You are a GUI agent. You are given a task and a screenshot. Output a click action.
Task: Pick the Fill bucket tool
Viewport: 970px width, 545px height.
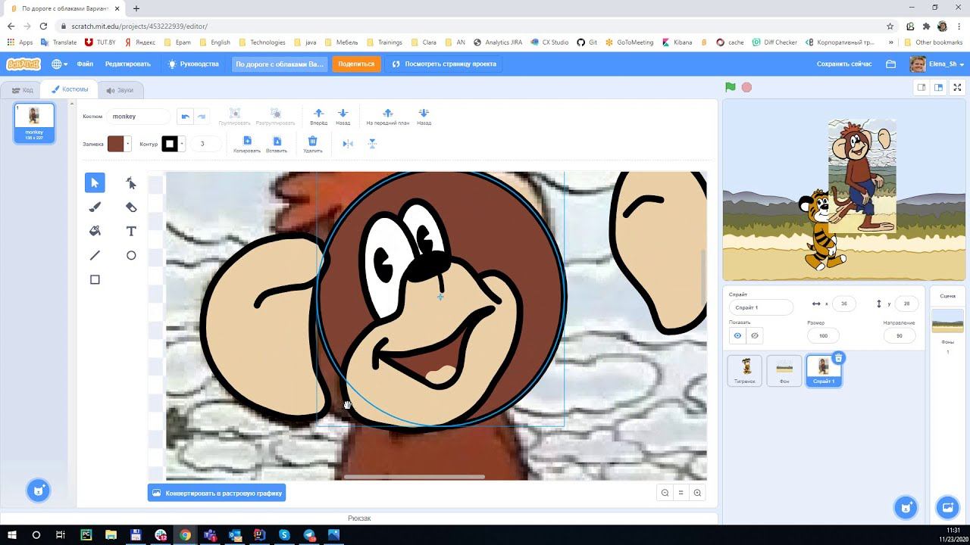pyautogui.click(x=95, y=231)
